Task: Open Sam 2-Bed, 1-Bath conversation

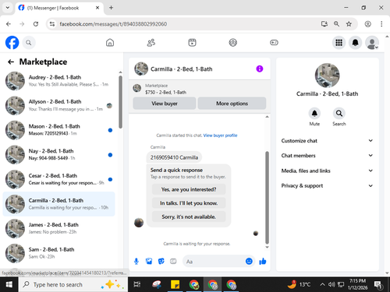Action: pyautogui.click(x=58, y=253)
